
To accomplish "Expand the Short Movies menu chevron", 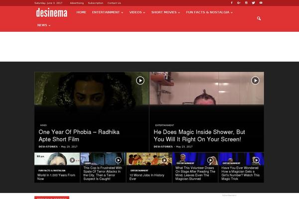I will click(179, 12).
